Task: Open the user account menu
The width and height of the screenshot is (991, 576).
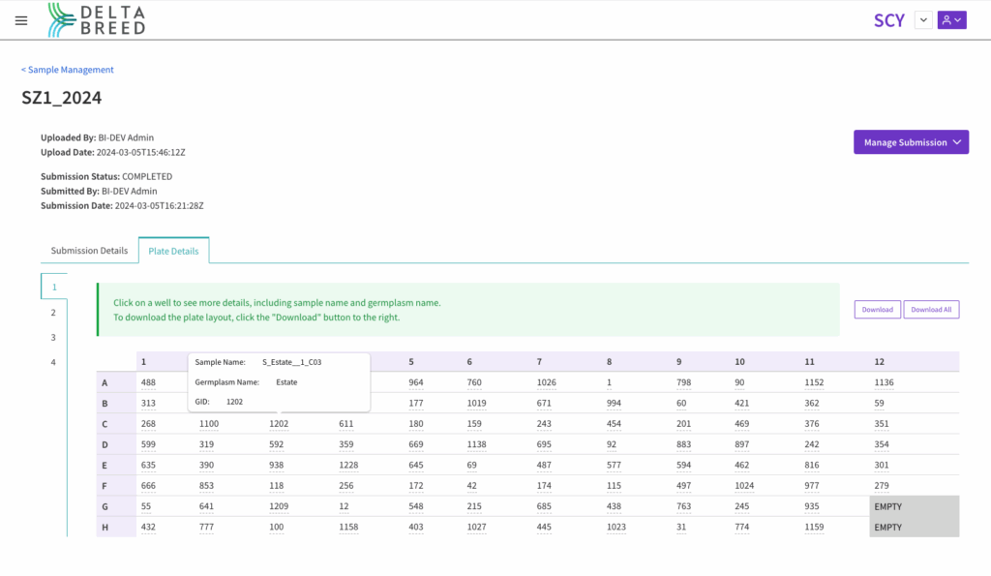Action: click(x=951, y=20)
